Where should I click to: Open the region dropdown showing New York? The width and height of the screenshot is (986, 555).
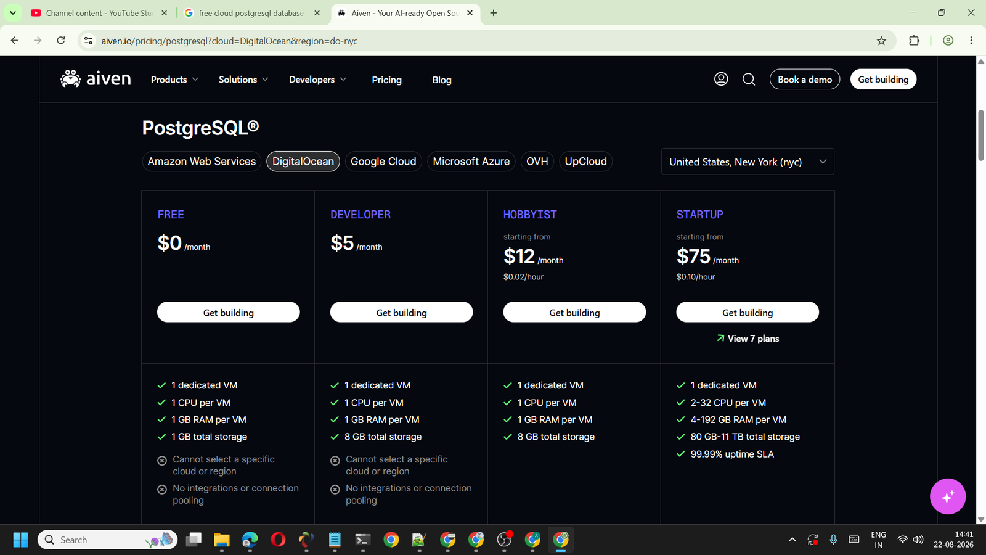pyautogui.click(x=748, y=162)
